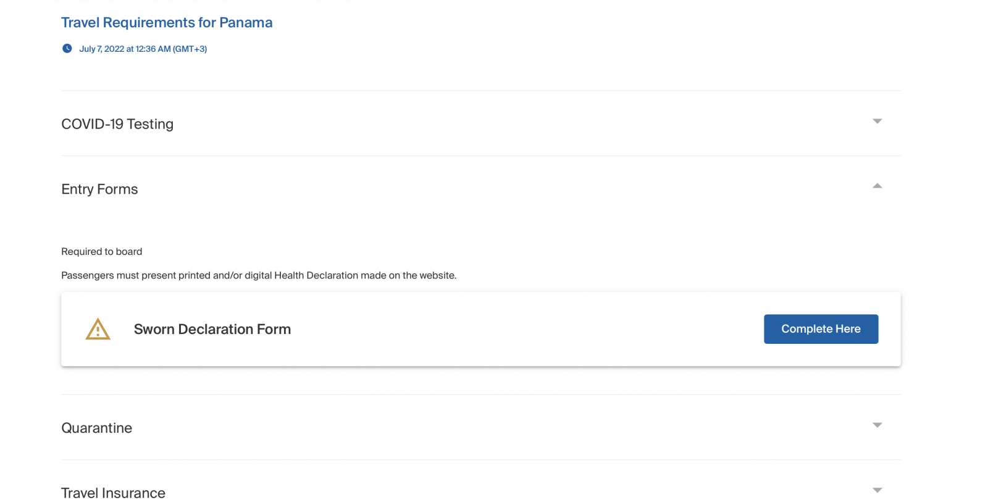This screenshot has height=500, width=988.
Task: Select the Quarantine heading
Action: pyautogui.click(x=96, y=428)
